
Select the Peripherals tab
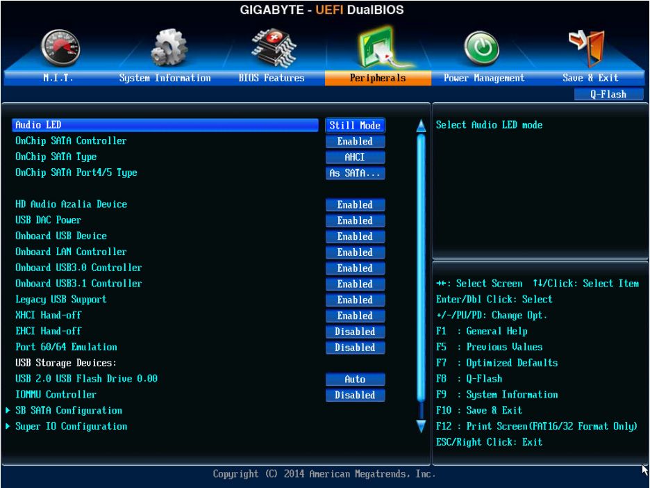[x=378, y=78]
